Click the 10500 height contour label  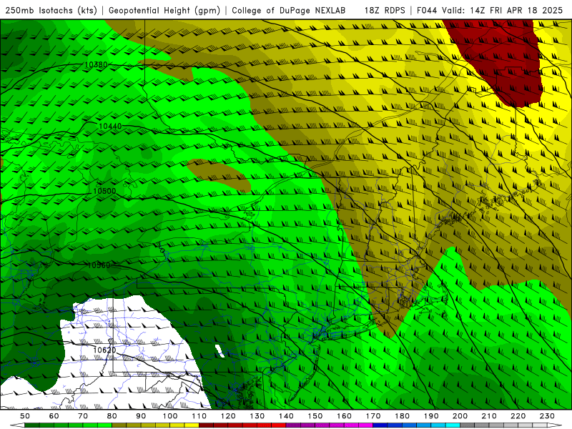click(104, 191)
